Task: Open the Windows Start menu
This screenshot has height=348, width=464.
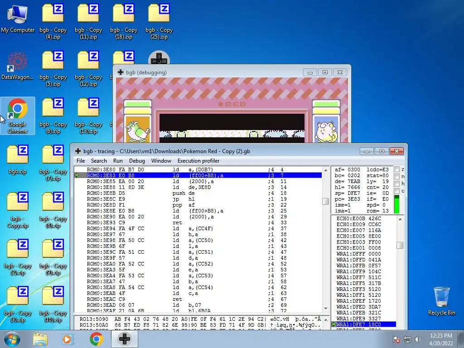Action: click(x=12, y=339)
